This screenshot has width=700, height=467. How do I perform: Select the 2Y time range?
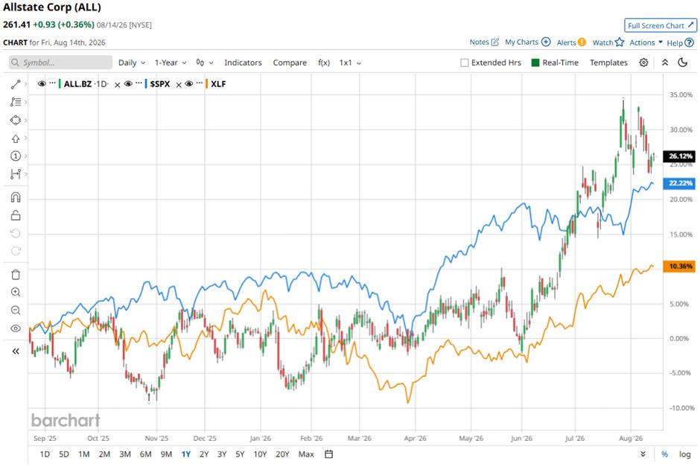[204, 454]
